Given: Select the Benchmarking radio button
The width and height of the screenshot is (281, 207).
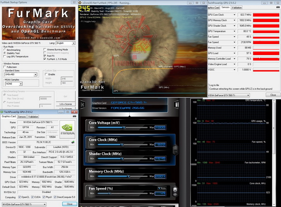Looking at the screenshot, I should (x=5, y=50).
